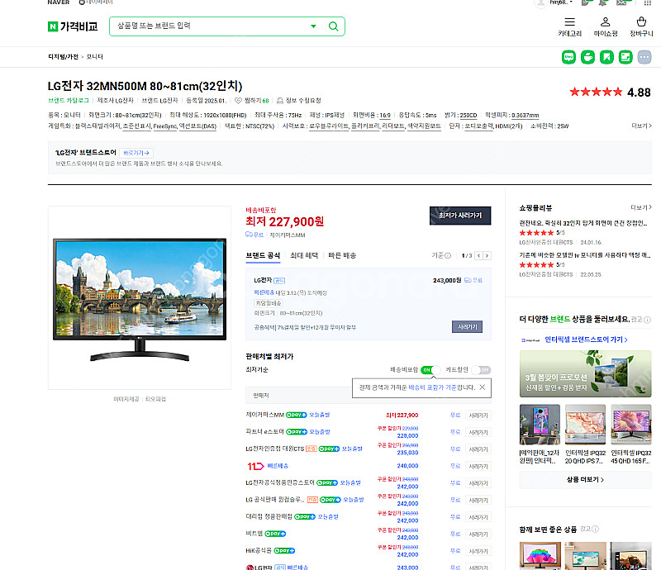Click ad info icon beside 브랜드 상품

[647, 320]
